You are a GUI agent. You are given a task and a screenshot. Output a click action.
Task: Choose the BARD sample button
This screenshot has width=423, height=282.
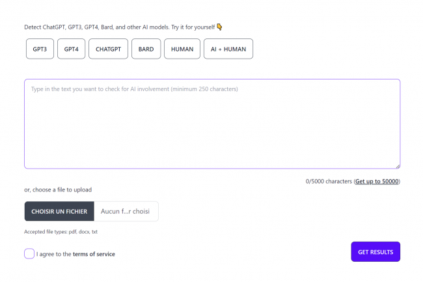pyautogui.click(x=146, y=49)
